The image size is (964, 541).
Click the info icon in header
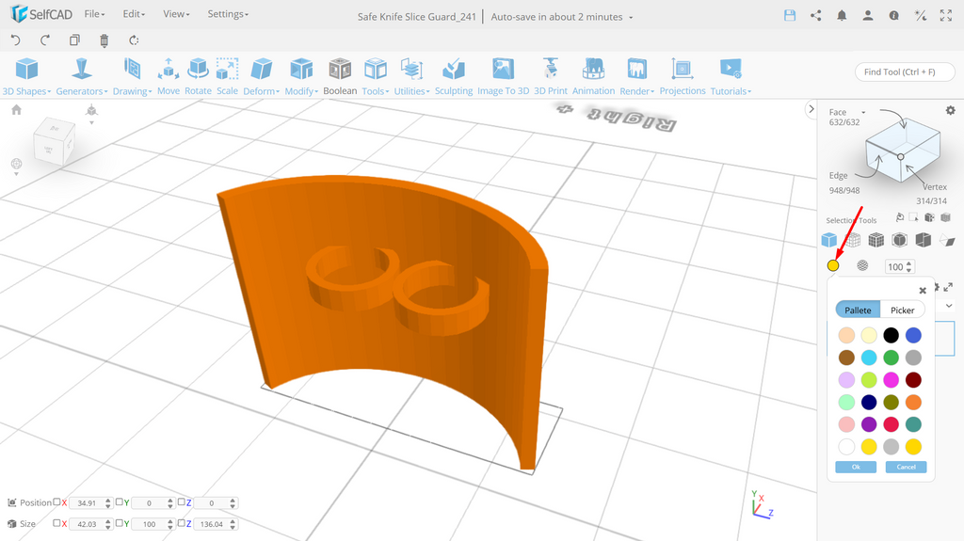tap(894, 16)
